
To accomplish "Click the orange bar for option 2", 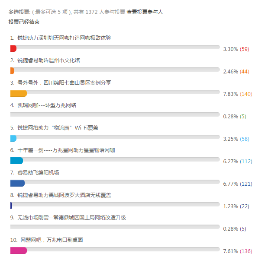I will 12,71.
